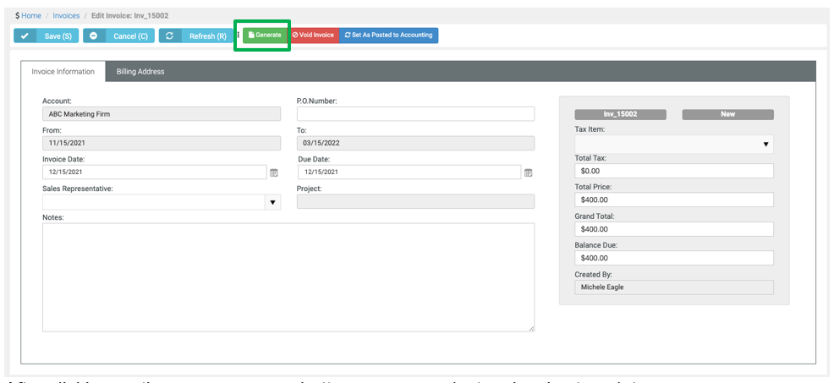Open Due Date calendar picker
This screenshot has width=834, height=383.
tap(528, 172)
